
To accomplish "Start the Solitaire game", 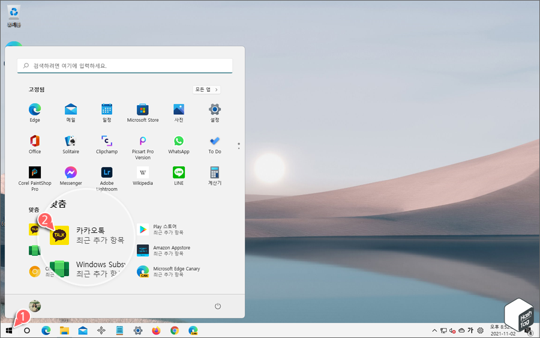I will tap(71, 144).
